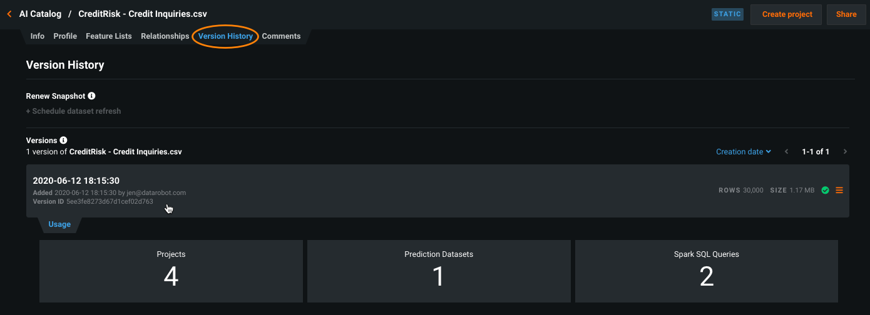Viewport: 870px width, 315px height.
Task: Click the Projects usage card
Action: coord(171,271)
